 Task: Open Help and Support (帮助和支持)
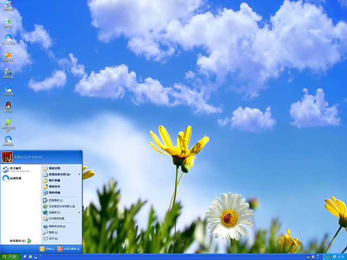click(56, 226)
